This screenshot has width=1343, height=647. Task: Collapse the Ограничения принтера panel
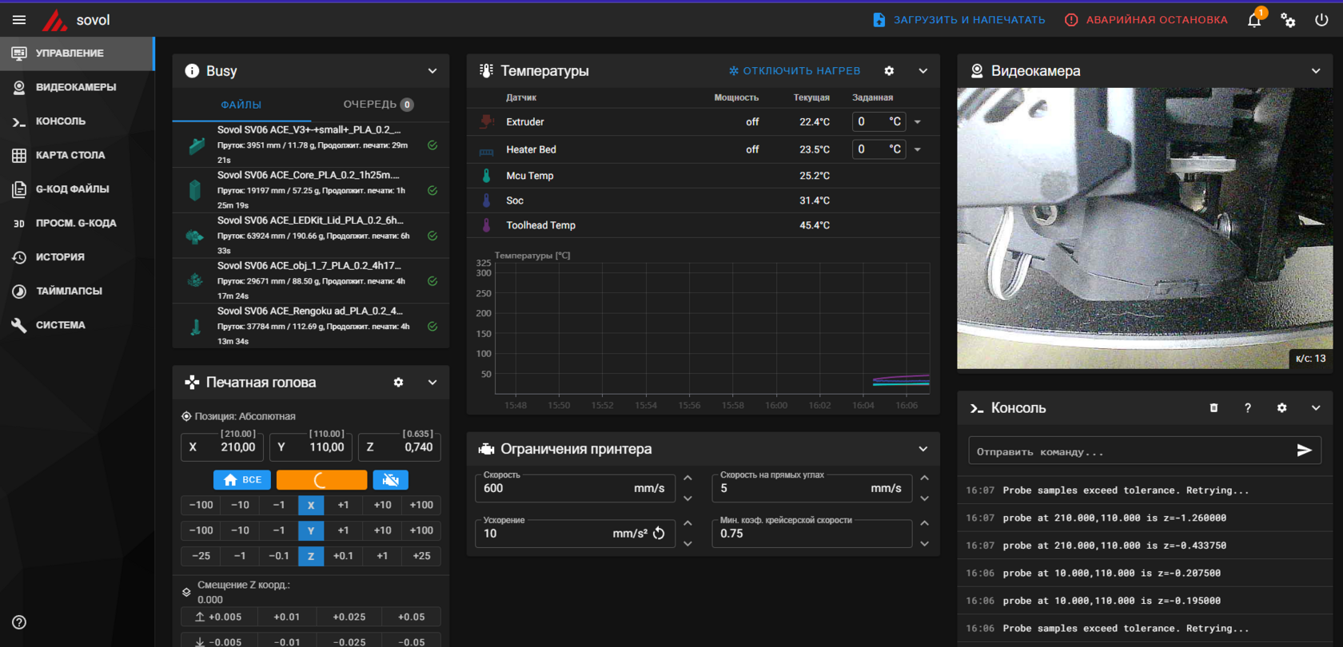[923, 449]
